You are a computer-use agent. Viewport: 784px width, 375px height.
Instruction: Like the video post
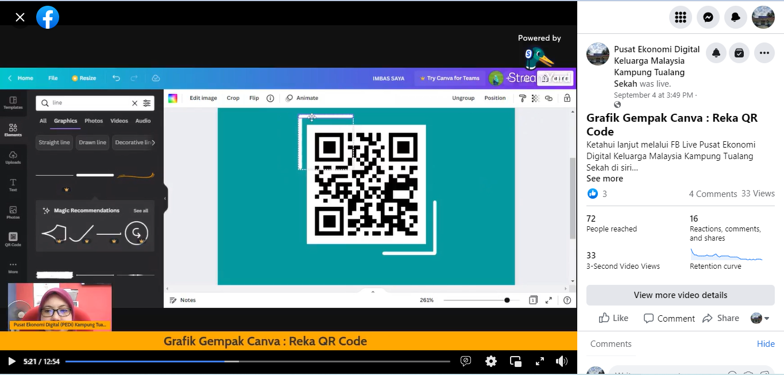point(613,318)
